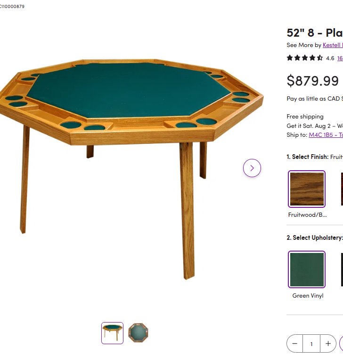The image size is (343, 363).
Task: Select the side-view table thumbnail
Action: [x=112, y=333]
